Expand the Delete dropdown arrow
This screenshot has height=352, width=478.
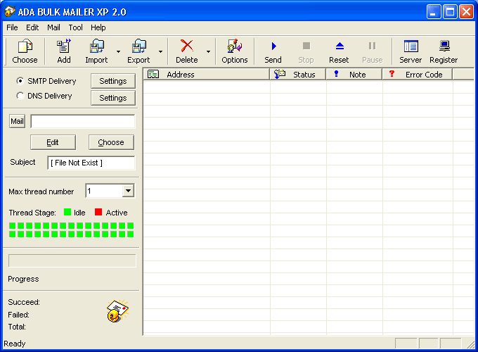[208, 51]
